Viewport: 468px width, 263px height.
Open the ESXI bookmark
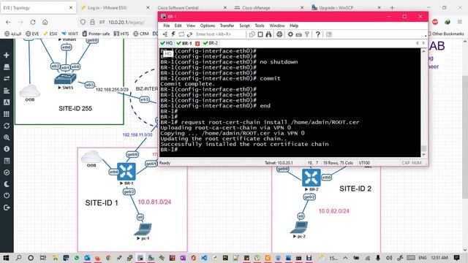click(x=50, y=34)
